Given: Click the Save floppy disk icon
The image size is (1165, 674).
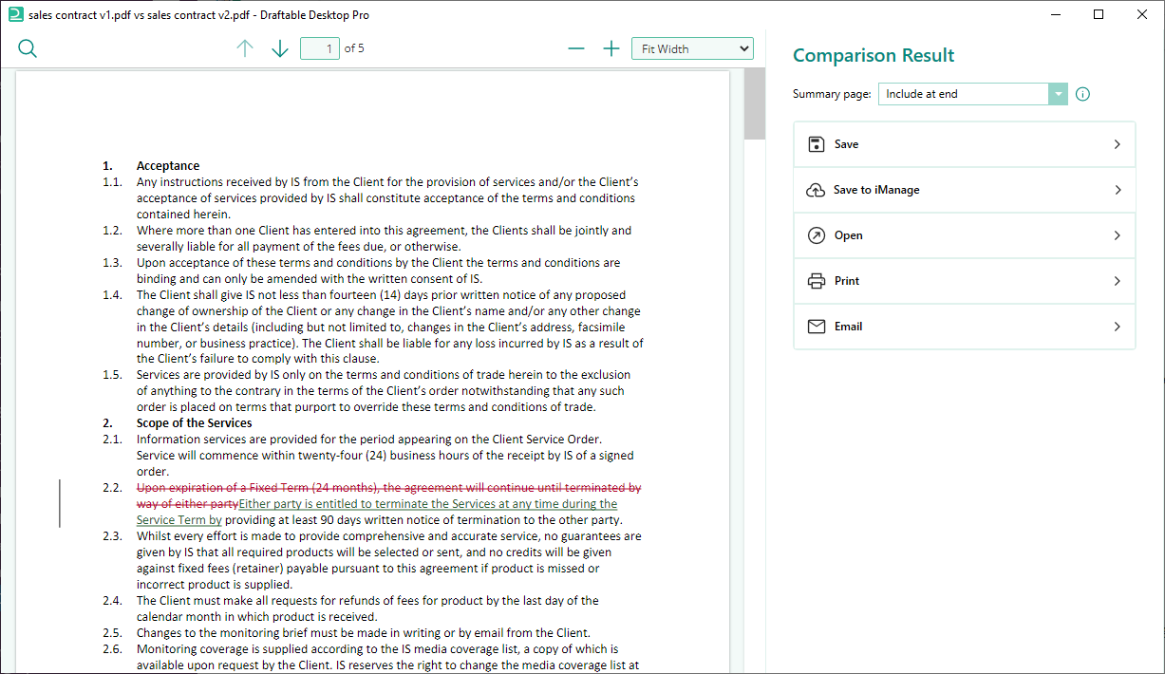Looking at the screenshot, I should click(x=816, y=144).
